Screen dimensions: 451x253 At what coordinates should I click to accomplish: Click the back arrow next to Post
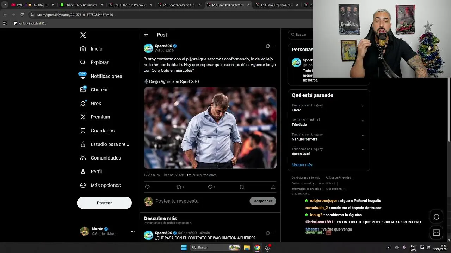pos(146,35)
